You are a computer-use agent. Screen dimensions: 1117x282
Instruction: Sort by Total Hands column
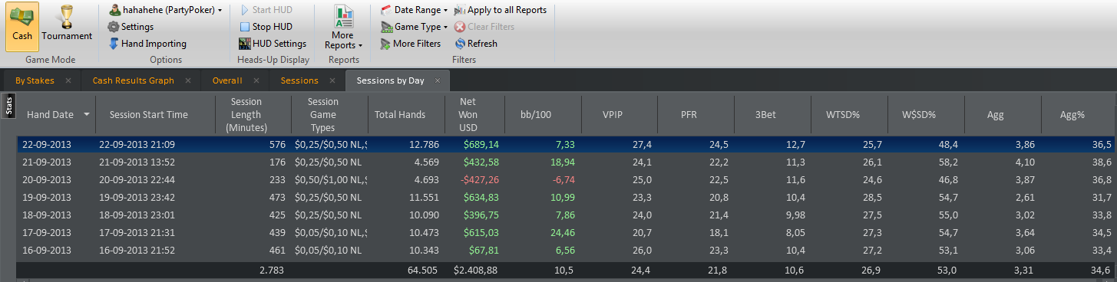click(x=400, y=114)
